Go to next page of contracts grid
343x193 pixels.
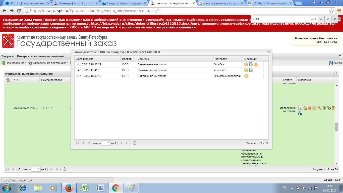(51, 169)
